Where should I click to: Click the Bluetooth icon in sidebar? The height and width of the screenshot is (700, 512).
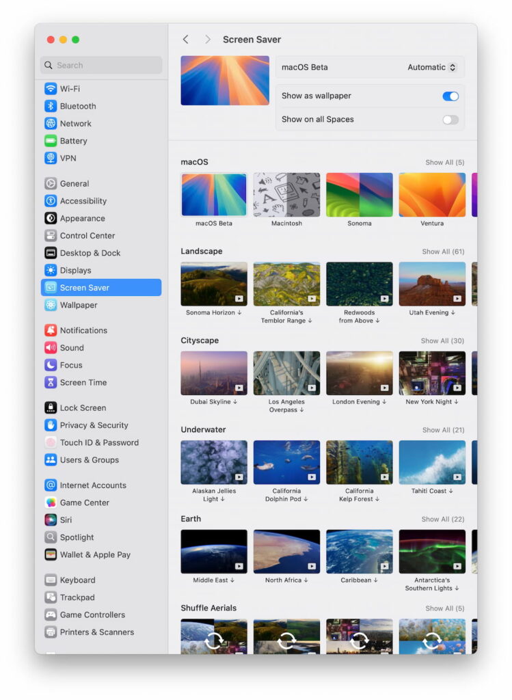tap(51, 106)
